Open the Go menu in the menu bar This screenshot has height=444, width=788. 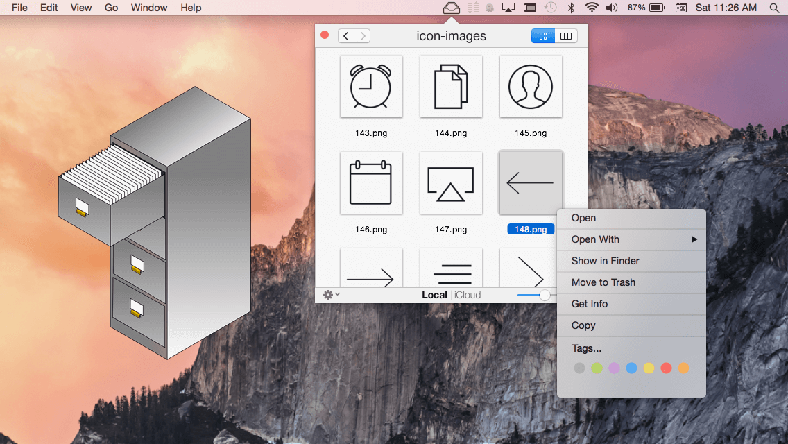coord(111,8)
